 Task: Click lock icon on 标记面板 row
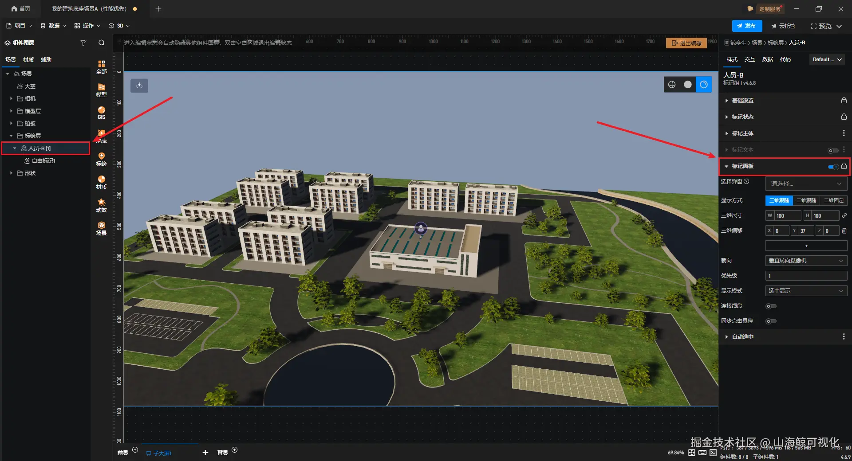pyautogui.click(x=844, y=166)
